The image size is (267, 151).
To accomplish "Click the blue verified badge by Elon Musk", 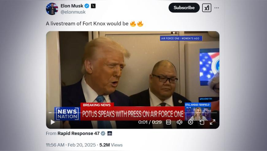I will [87, 6].
